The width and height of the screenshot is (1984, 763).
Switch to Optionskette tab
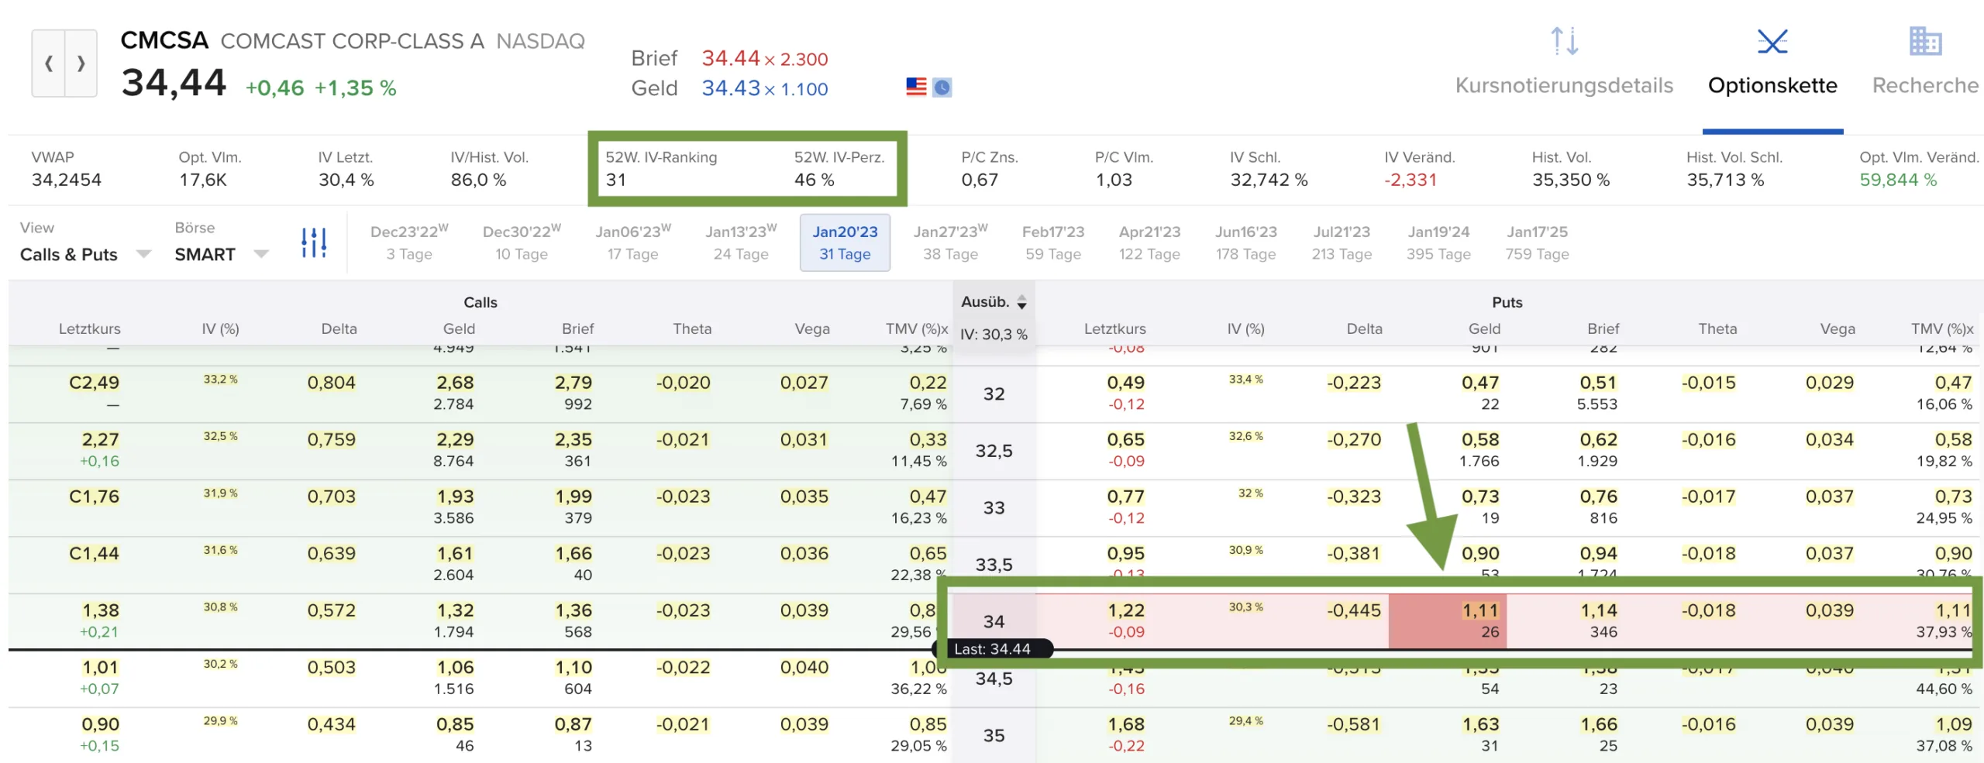pos(1772,85)
